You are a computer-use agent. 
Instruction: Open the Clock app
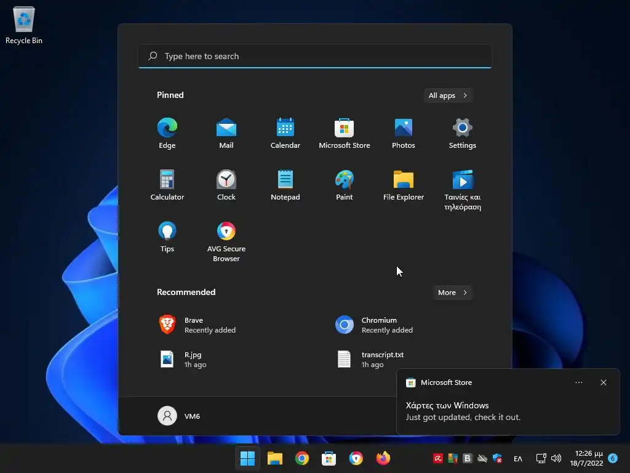(226, 185)
